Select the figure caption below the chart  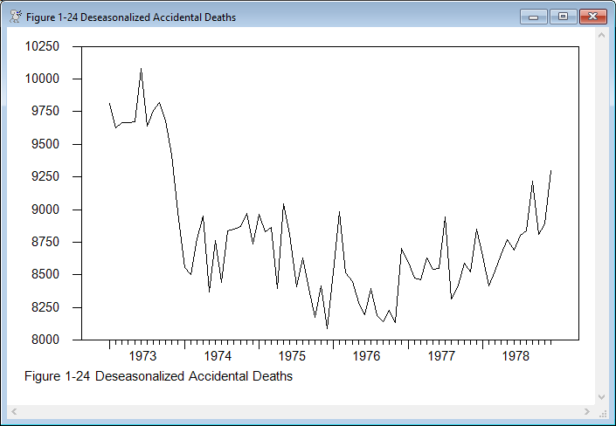click(x=159, y=376)
